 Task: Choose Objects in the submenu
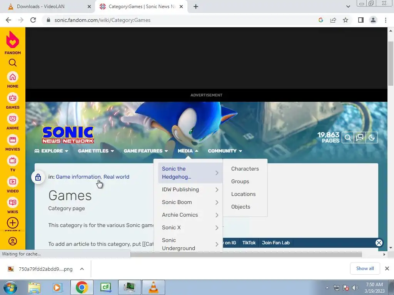tap(241, 207)
